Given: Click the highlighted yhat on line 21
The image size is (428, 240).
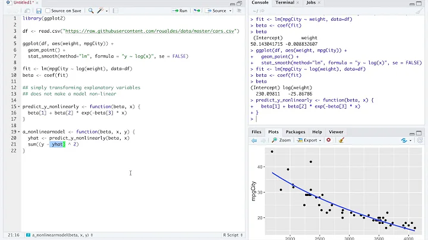Looking at the screenshot, I should pyautogui.click(x=57, y=144).
